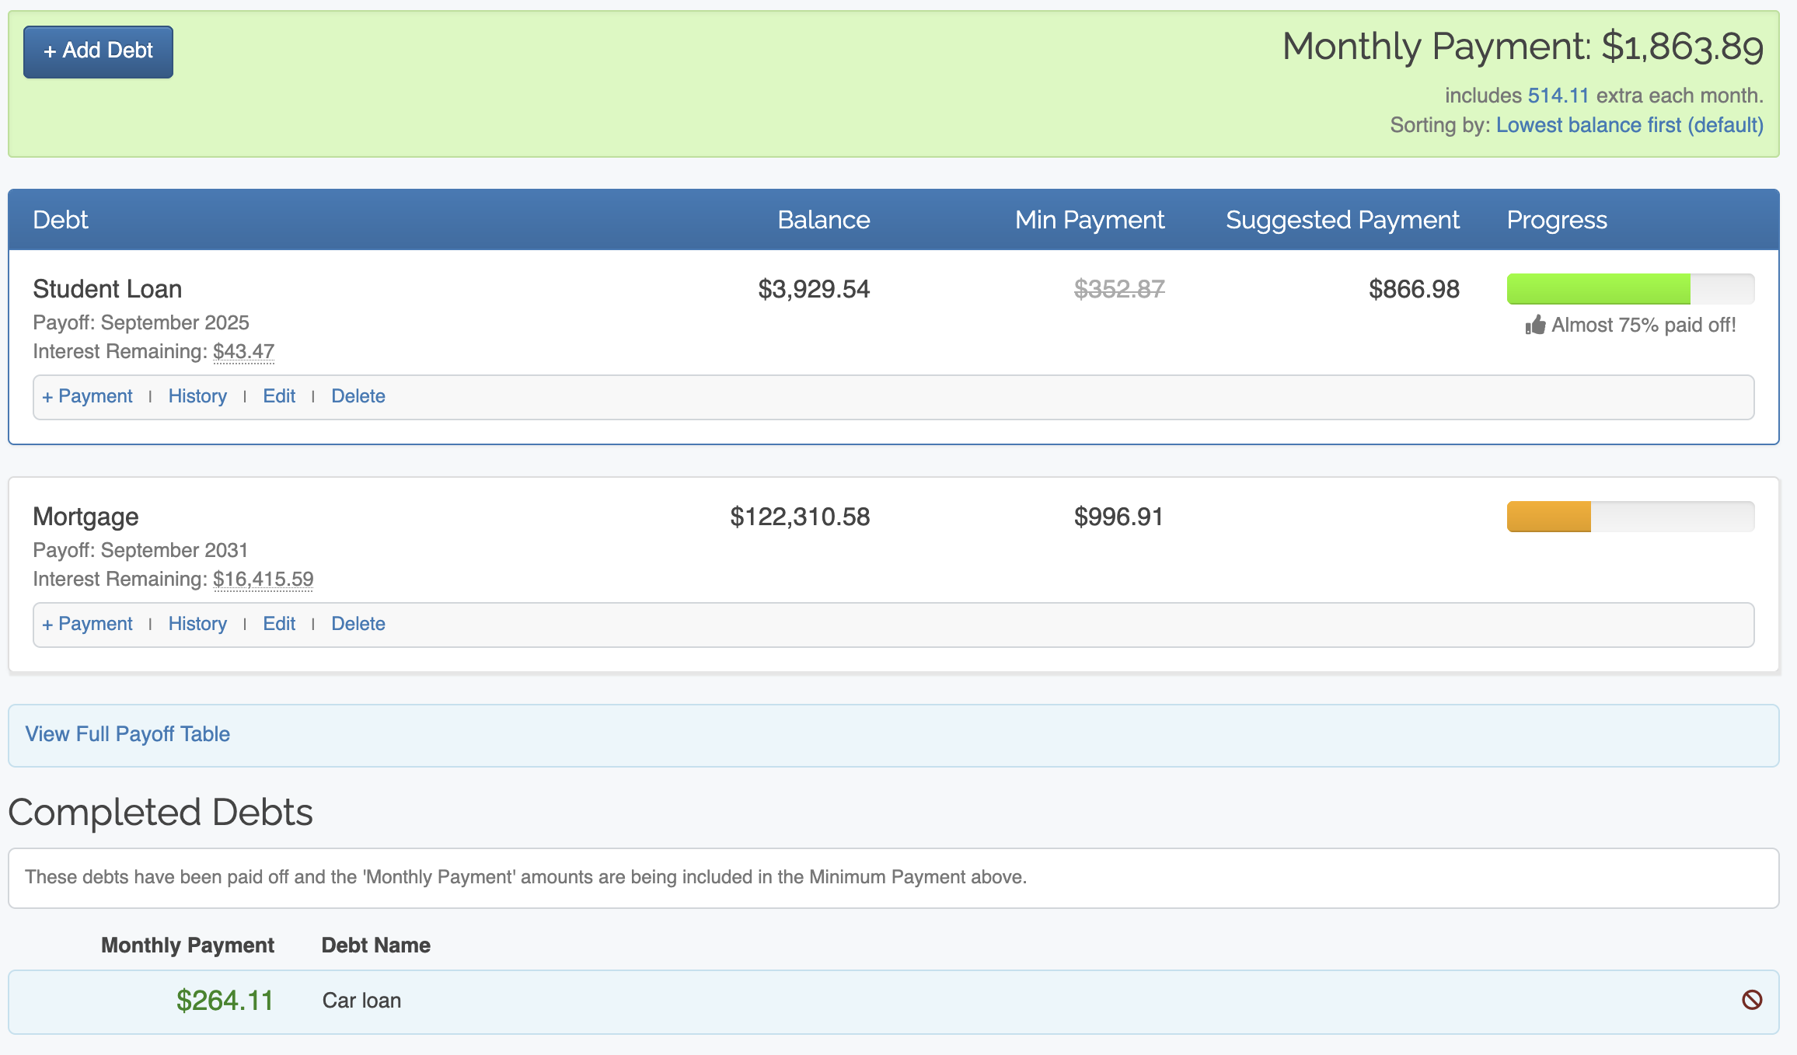Delete the Mortgage debt
This screenshot has height=1055, width=1797.
[x=358, y=624]
